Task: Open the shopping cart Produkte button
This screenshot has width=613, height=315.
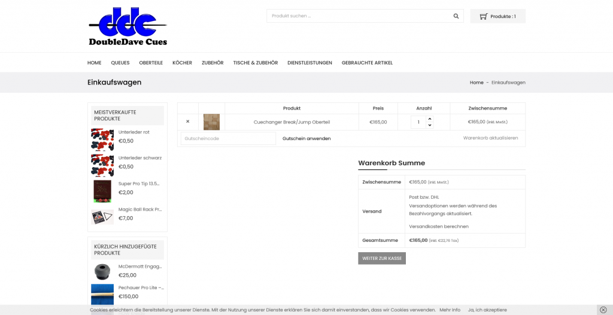Action: (497, 16)
